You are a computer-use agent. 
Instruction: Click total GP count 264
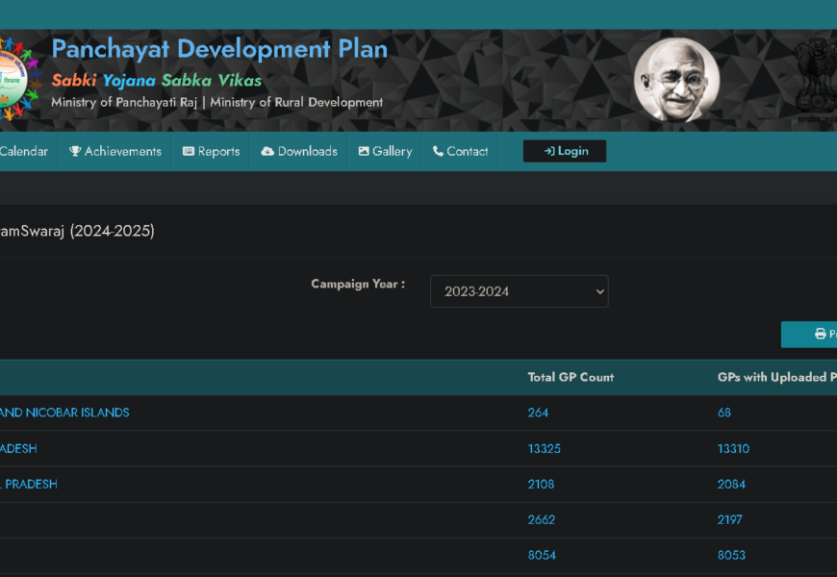538,413
